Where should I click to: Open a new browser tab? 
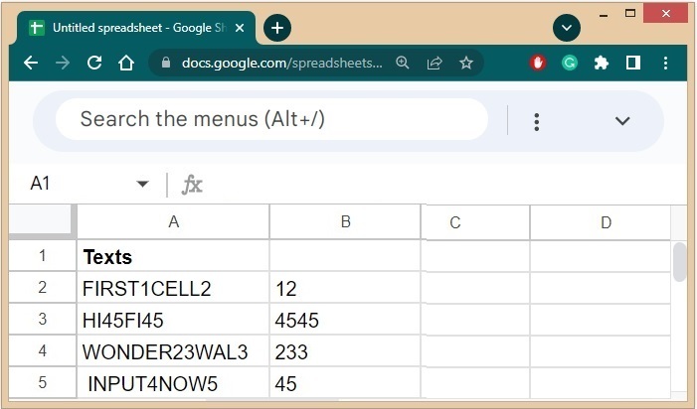(x=276, y=28)
